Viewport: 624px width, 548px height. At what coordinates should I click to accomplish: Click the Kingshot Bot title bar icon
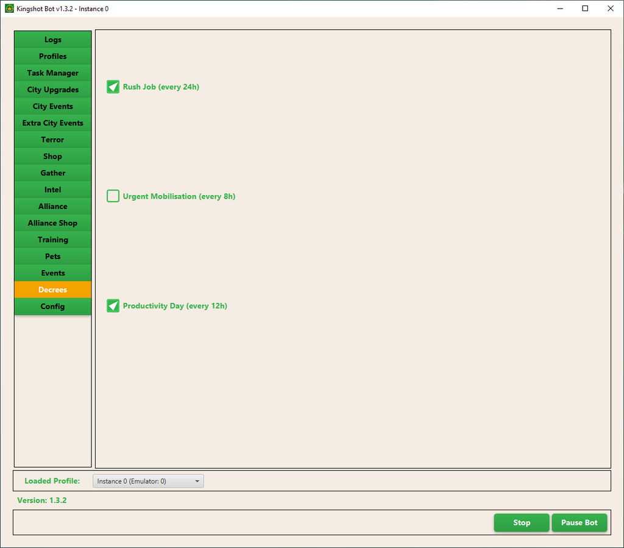(9, 9)
